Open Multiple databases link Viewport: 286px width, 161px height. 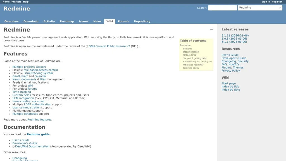click(x=25, y=114)
